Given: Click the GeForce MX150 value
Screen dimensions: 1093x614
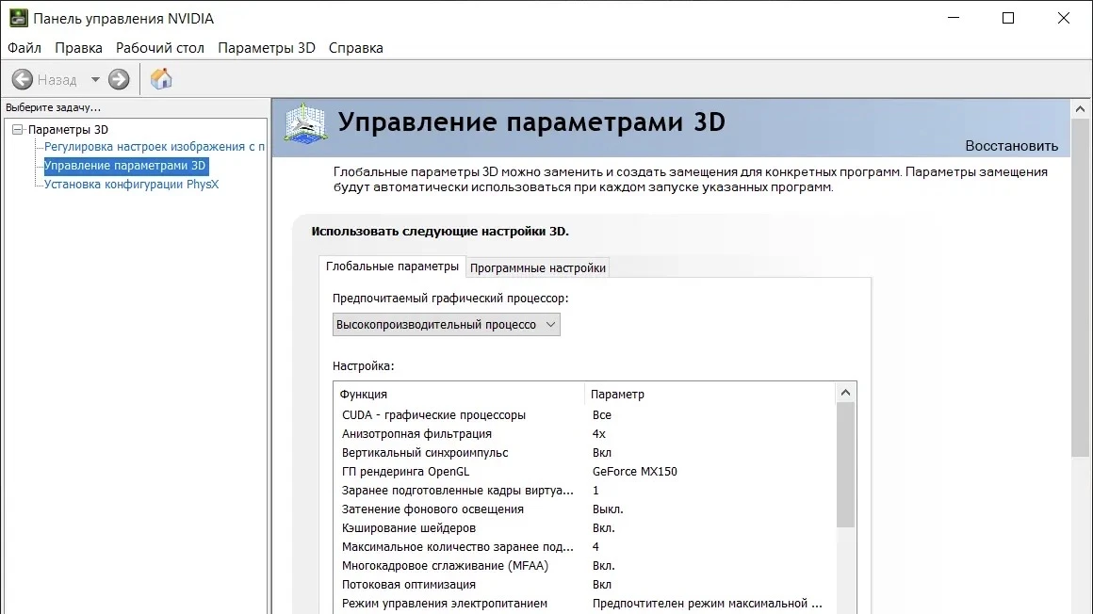Looking at the screenshot, I should (634, 471).
